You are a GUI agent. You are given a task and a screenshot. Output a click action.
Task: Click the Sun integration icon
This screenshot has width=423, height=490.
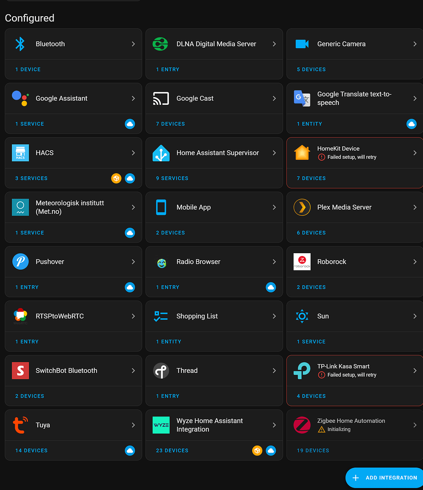tap(301, 316)
